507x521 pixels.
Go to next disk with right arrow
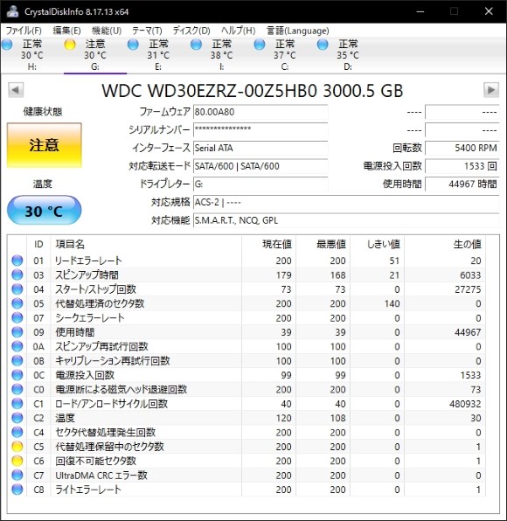point(491,90)
